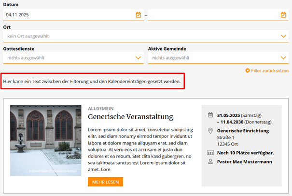
Task: Click the info text below the filters
Action: click(x=92, y=82)
